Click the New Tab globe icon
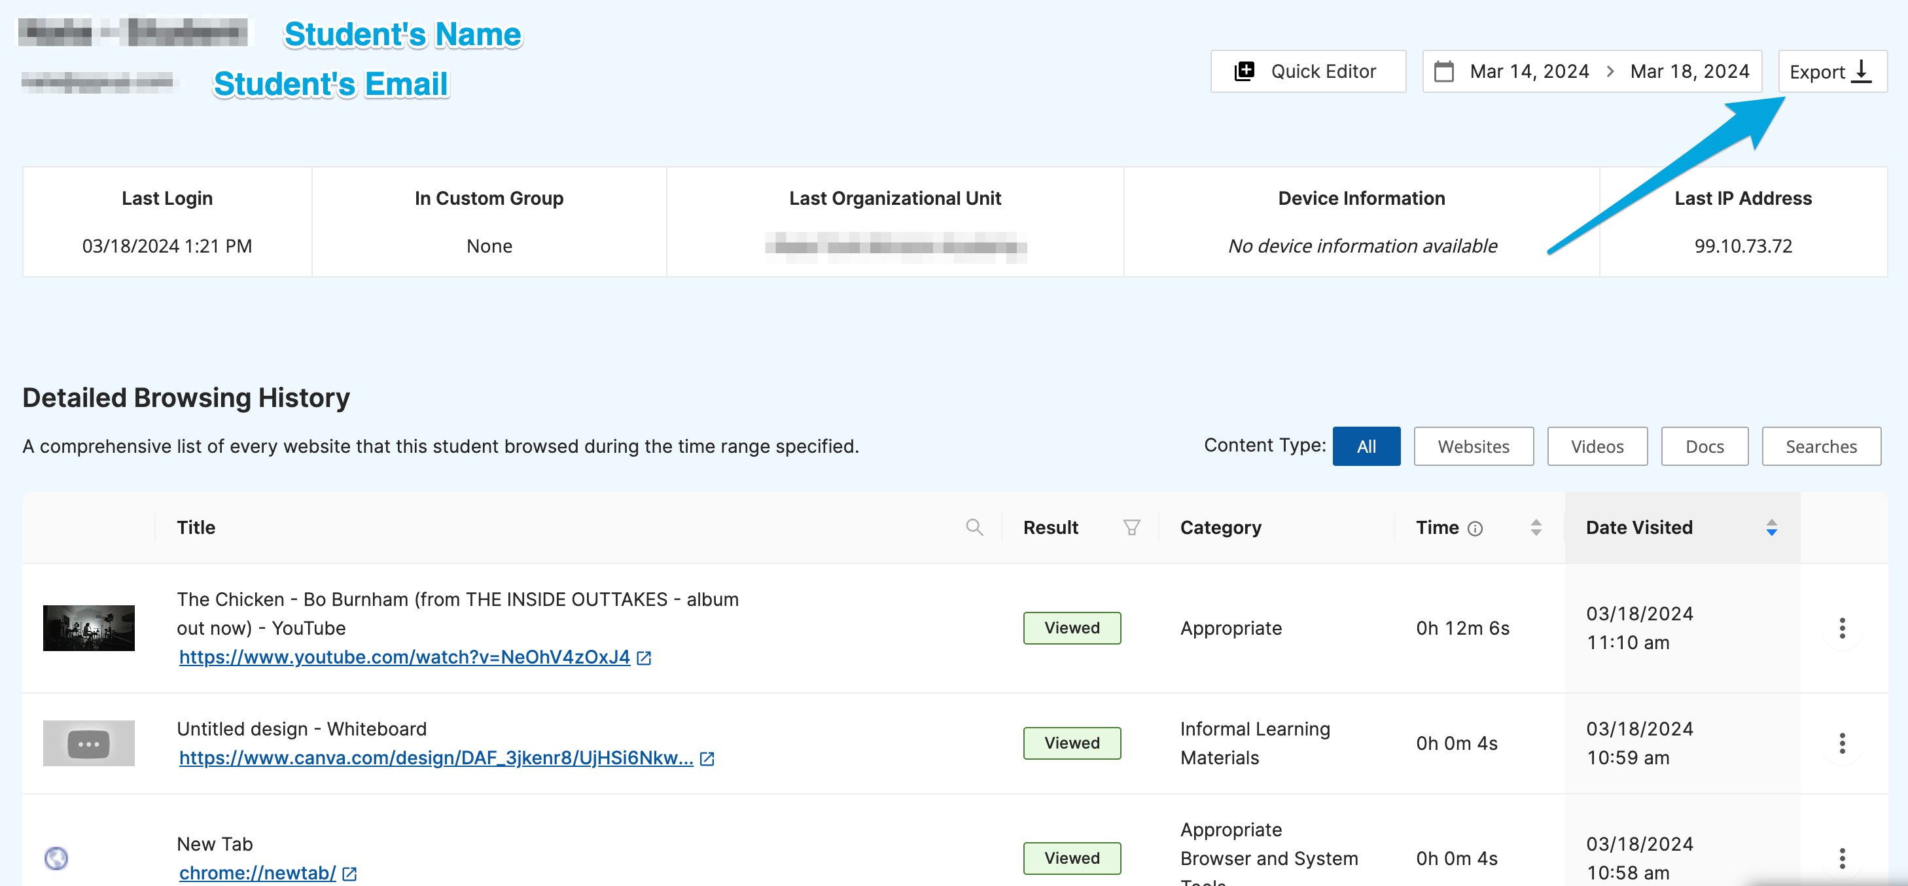 pos(56,858)
